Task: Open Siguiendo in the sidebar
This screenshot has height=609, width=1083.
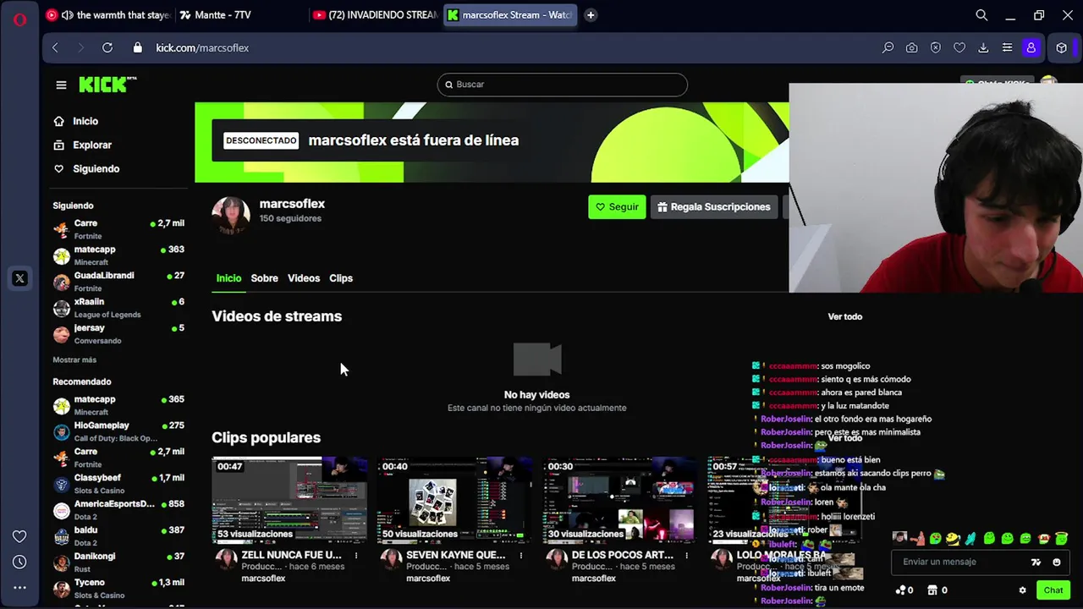Action: pos(96,168)
